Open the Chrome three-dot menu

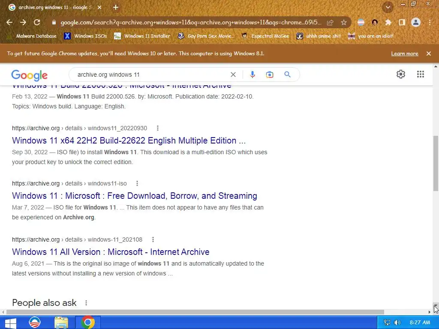(430, 22)
